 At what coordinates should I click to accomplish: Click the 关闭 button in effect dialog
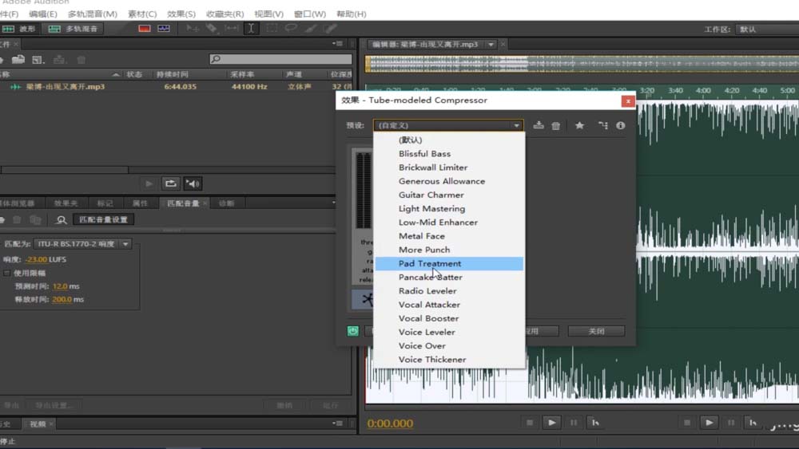click(596, 331)
